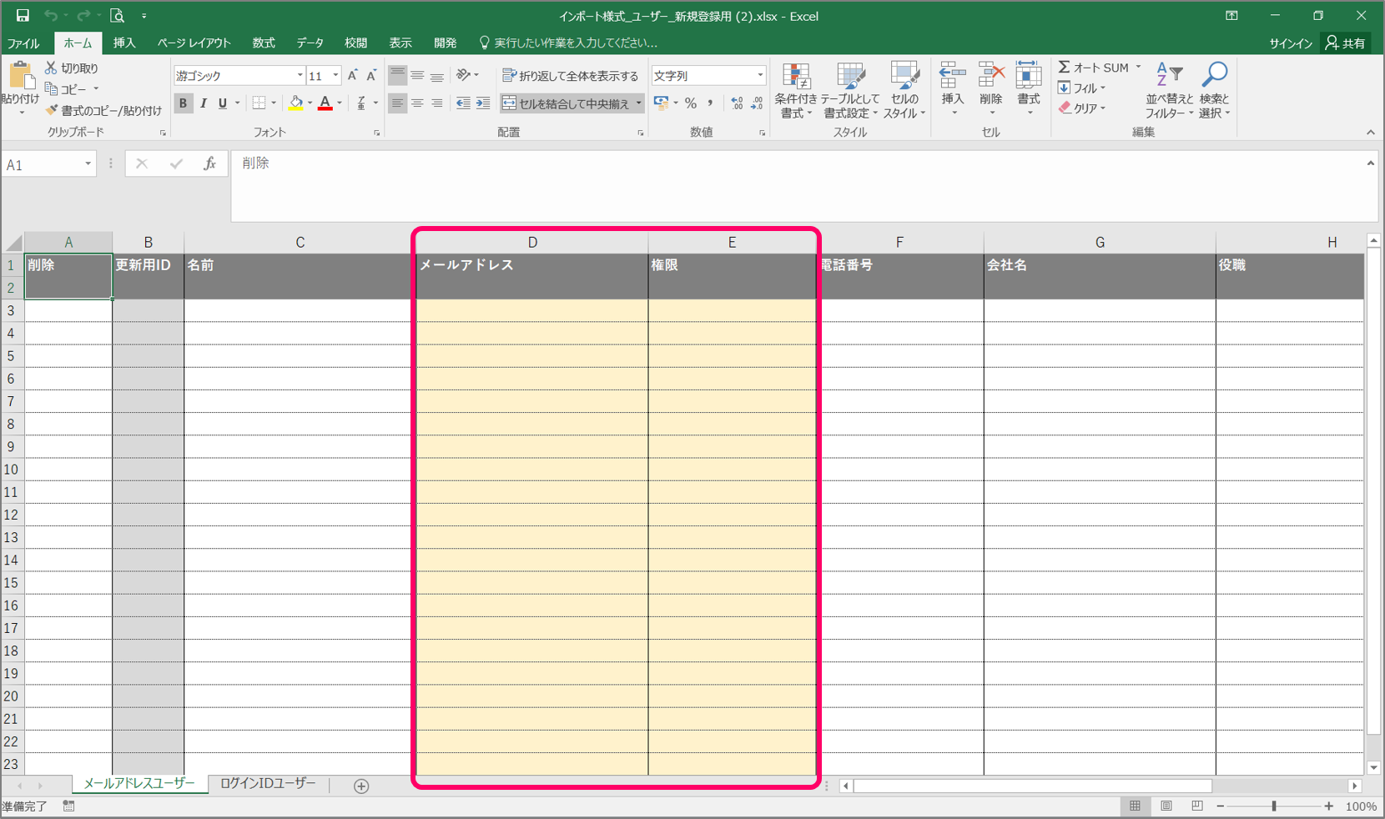Viewport: 1385px width, 819px height.
Task: Click the zoom slider handle
Action: (x=1274, y=806)
